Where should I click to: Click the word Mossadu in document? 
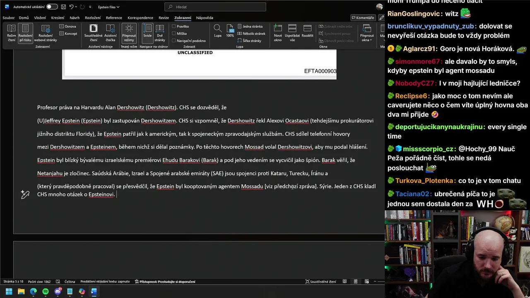[x=252, y=187]
